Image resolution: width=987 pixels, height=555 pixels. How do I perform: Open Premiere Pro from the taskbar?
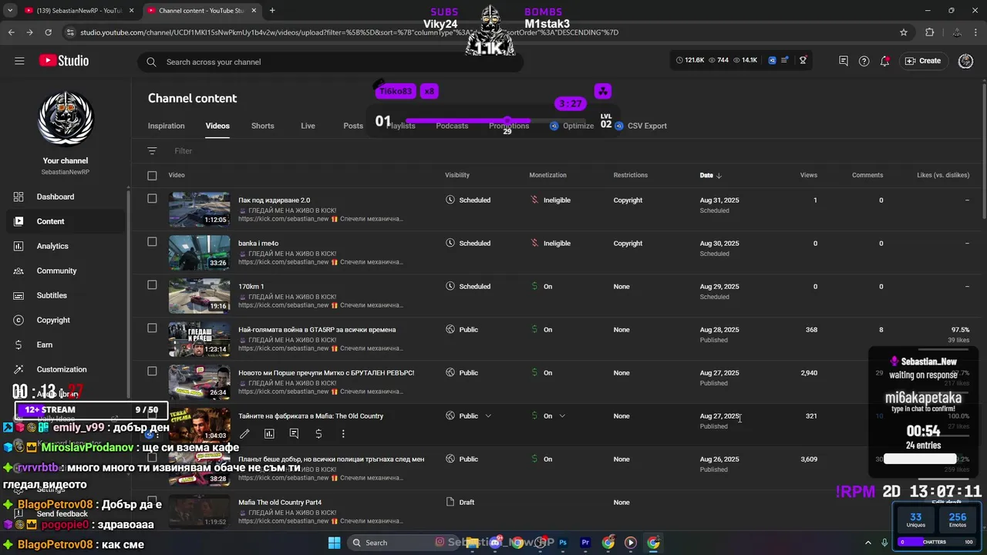coord(585,543)
